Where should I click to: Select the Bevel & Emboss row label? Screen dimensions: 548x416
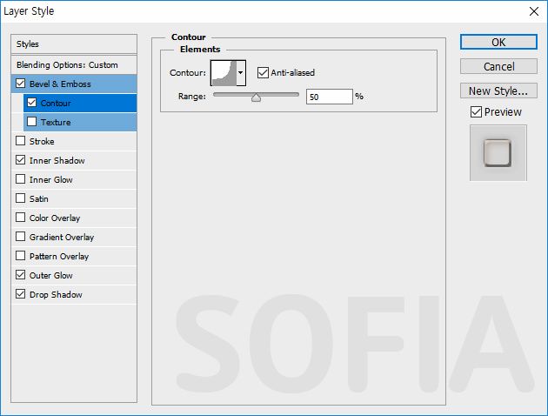[60, 84]
